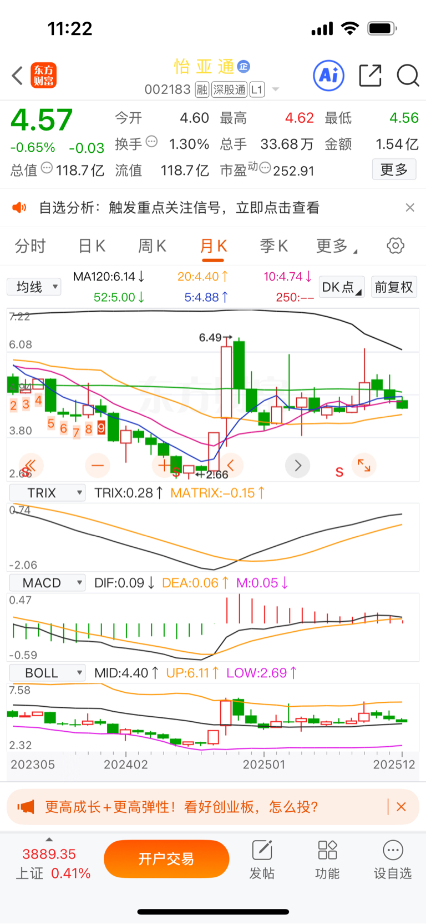Viewport: 426px width, 924px height.
Task: Tap the 企 badge beside 怡亚通
Action: 244,67
